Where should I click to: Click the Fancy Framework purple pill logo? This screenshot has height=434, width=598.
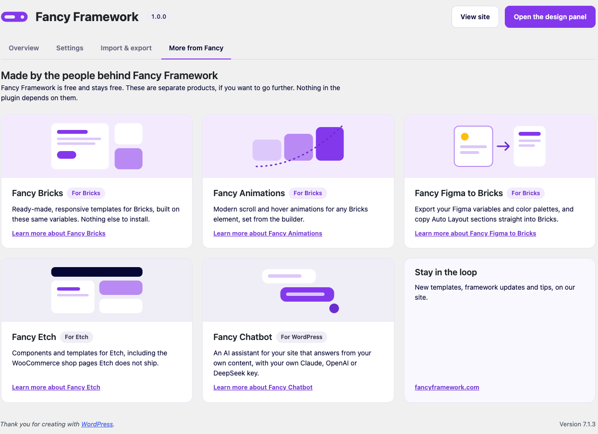pos(14,17)
